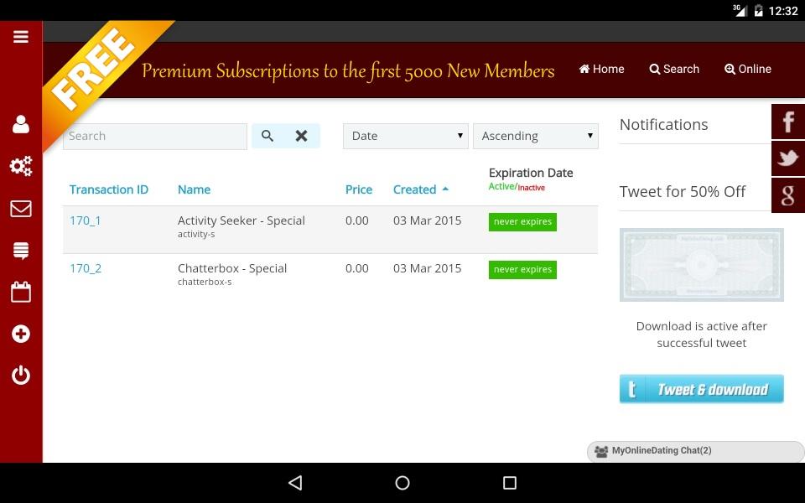Image resolution: width=805 pixels, height=503 pixels.
Task: Click the activity-s subtitle text
Action: coord(196,234)
